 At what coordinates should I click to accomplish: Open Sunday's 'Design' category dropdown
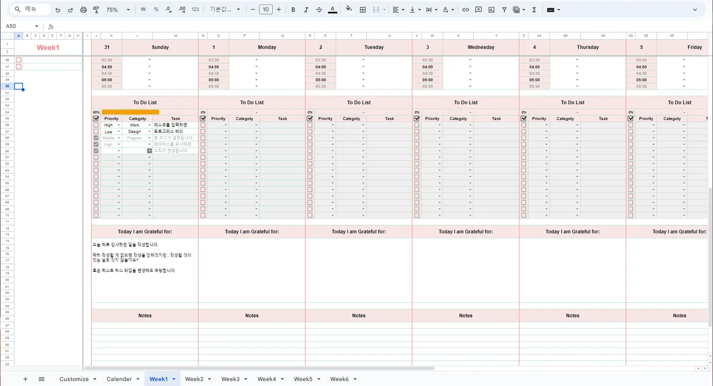150,132
